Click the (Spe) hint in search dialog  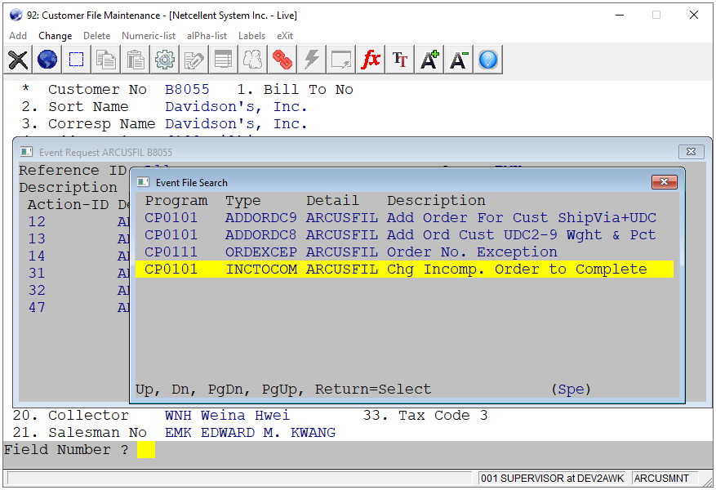(x=571, y=390)
